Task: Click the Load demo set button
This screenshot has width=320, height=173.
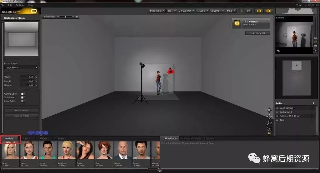Action: (257, 33)
